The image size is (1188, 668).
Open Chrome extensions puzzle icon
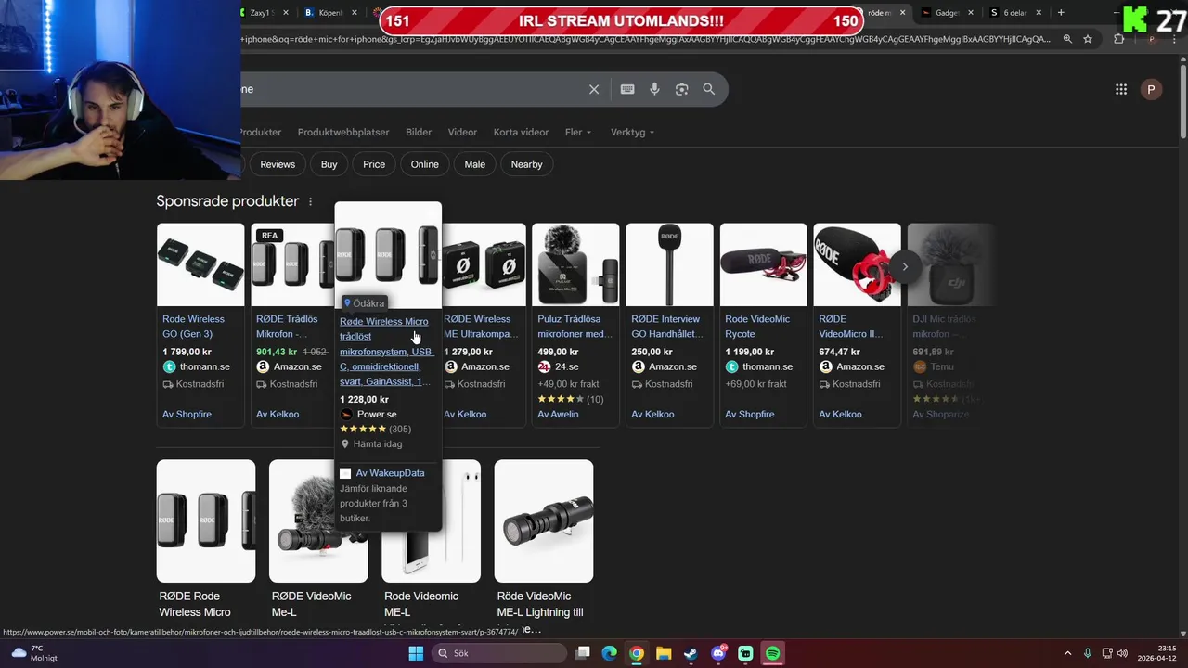(x=1118, y=39)
